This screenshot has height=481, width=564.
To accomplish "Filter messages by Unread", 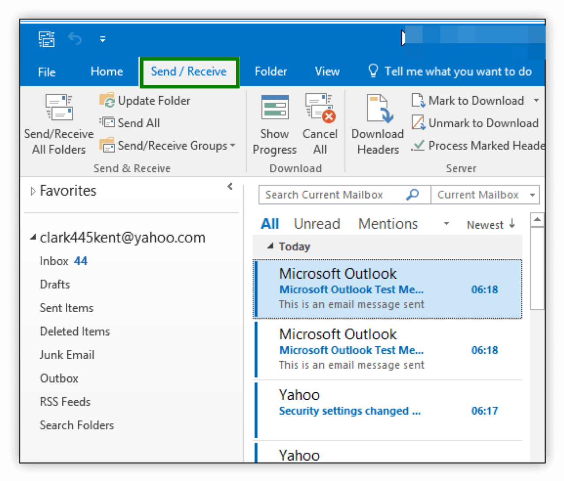I will pos(317,224).
